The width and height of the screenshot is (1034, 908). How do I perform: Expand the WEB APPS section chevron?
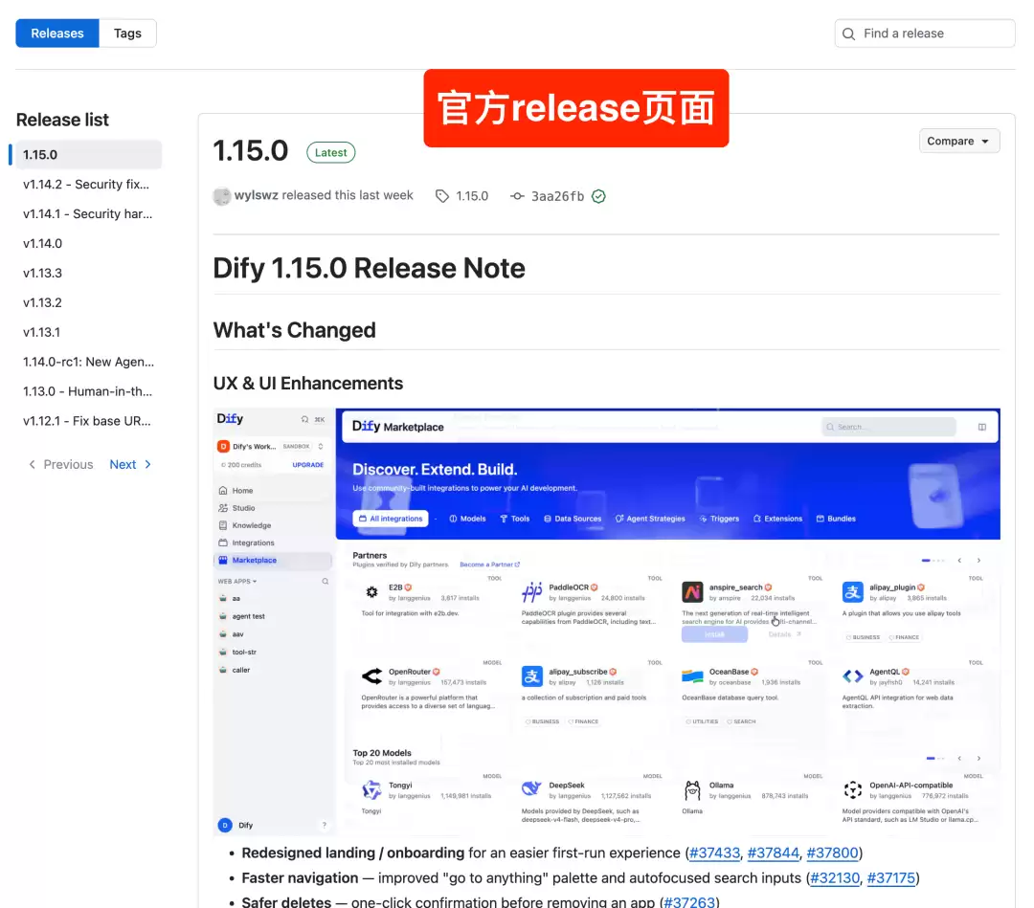tap(255, 582)
